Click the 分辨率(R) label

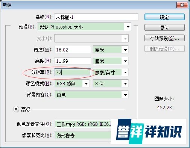click(42, 72)
